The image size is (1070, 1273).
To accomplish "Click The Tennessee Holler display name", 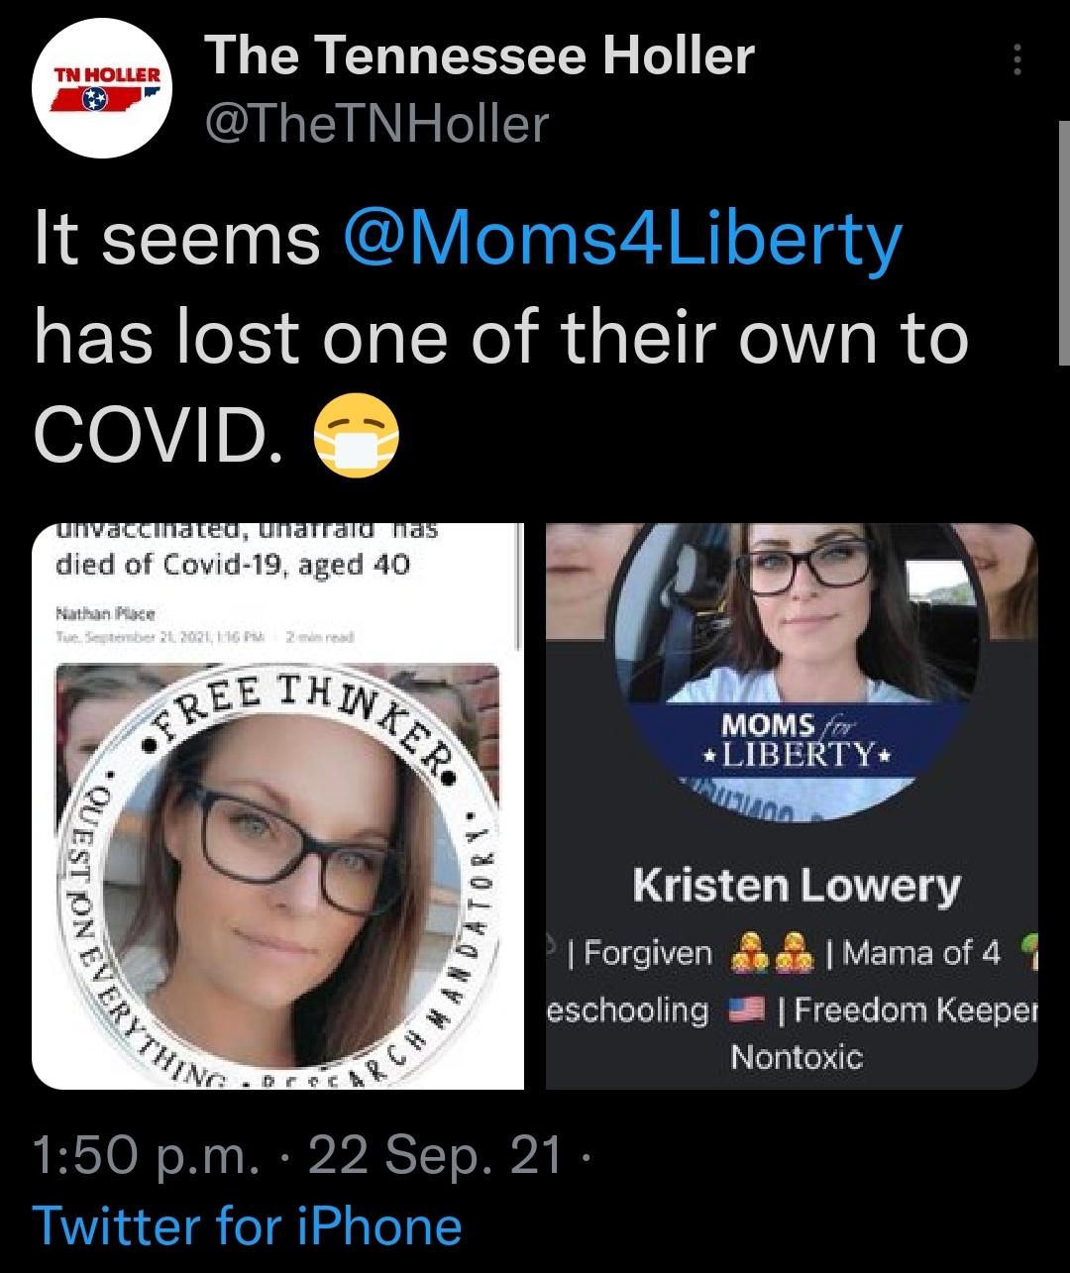I will 479,56.
